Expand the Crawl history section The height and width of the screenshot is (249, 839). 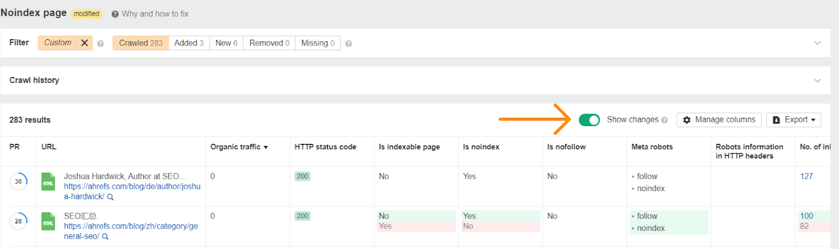click(817, 81)
